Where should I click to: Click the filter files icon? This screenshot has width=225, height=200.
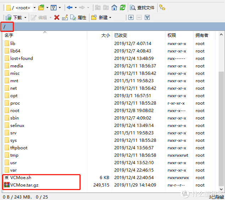54,7
